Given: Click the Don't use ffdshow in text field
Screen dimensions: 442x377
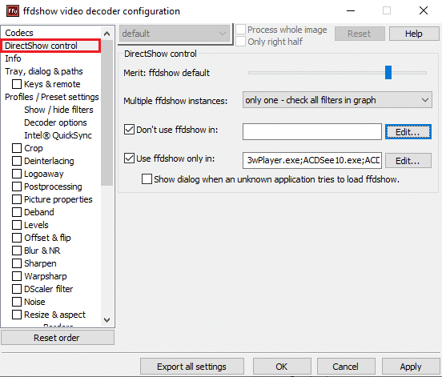Looking at the screenshot, I should coord(312,131).
